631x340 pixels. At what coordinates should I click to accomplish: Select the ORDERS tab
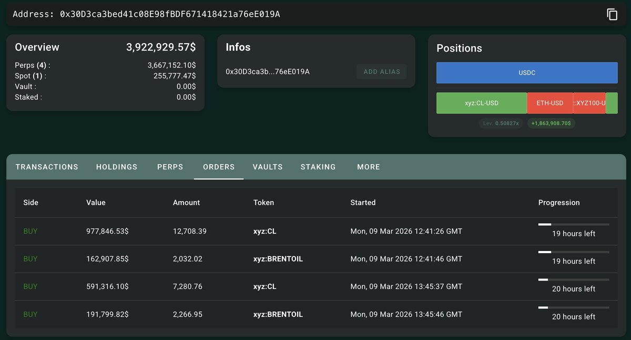coord(219,167)
